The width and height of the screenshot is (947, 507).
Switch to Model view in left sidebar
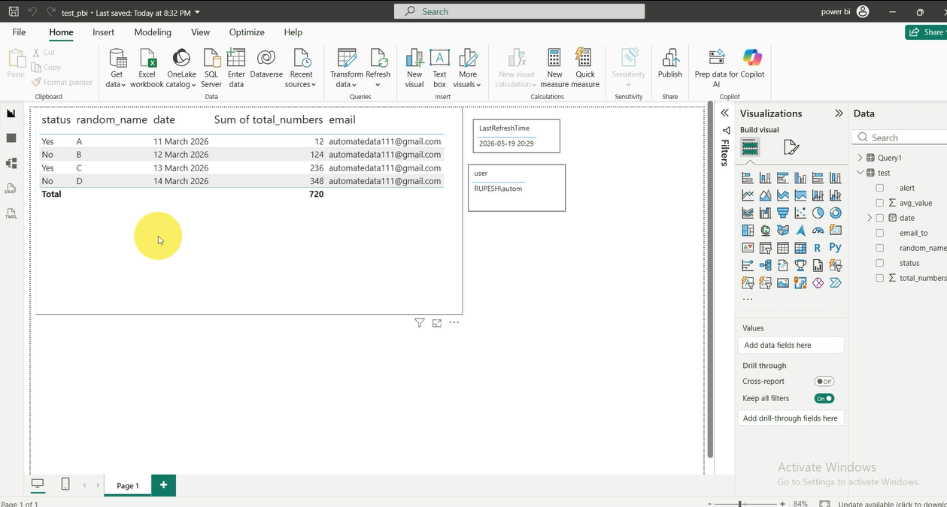click(11, 163)
